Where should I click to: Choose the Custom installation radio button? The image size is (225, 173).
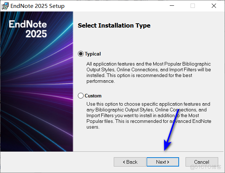(81, 96)
